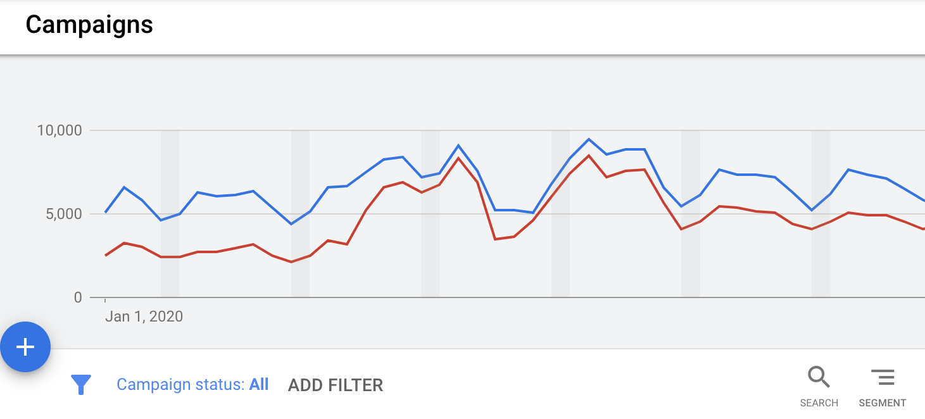Open the Search panel via magnifier icon
925x419 pixels.
pos(819,377)
